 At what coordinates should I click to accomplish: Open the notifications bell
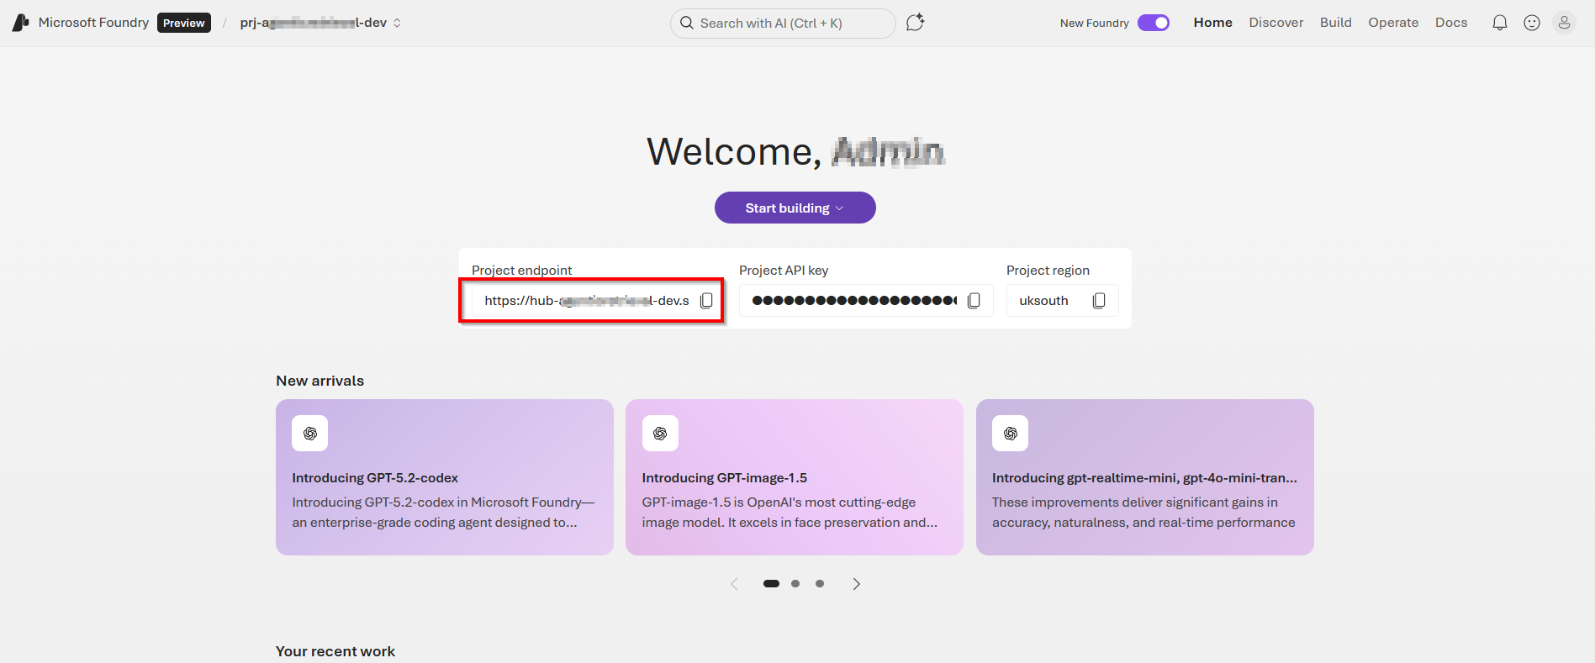pos(1499,23)
